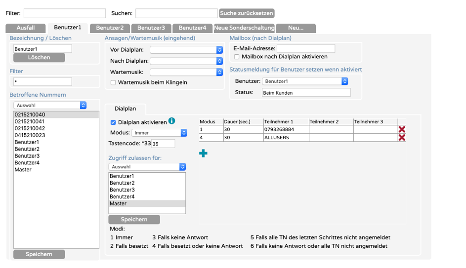Select number 0215210041 in the list
Image resolution: width=466 pixels, height=268 pixels.
pyautogui.click(x=56, y=121)
